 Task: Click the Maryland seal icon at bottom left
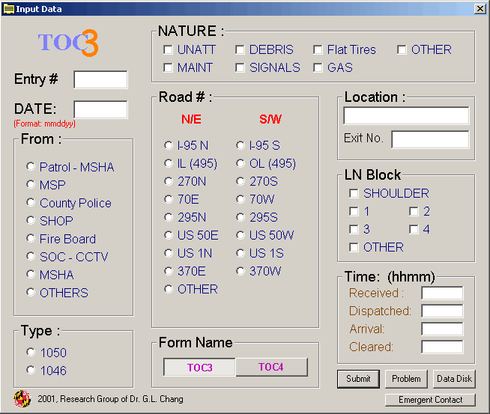pos(22,399)
